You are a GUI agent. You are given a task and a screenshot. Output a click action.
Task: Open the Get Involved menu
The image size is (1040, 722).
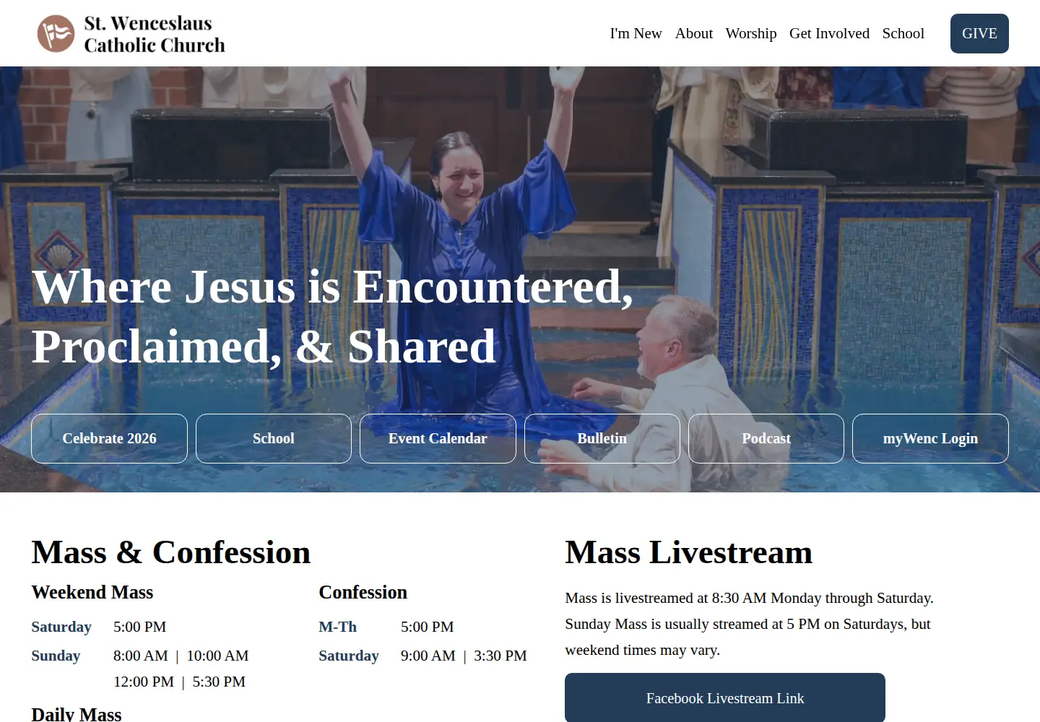click(x=829, y=33)
